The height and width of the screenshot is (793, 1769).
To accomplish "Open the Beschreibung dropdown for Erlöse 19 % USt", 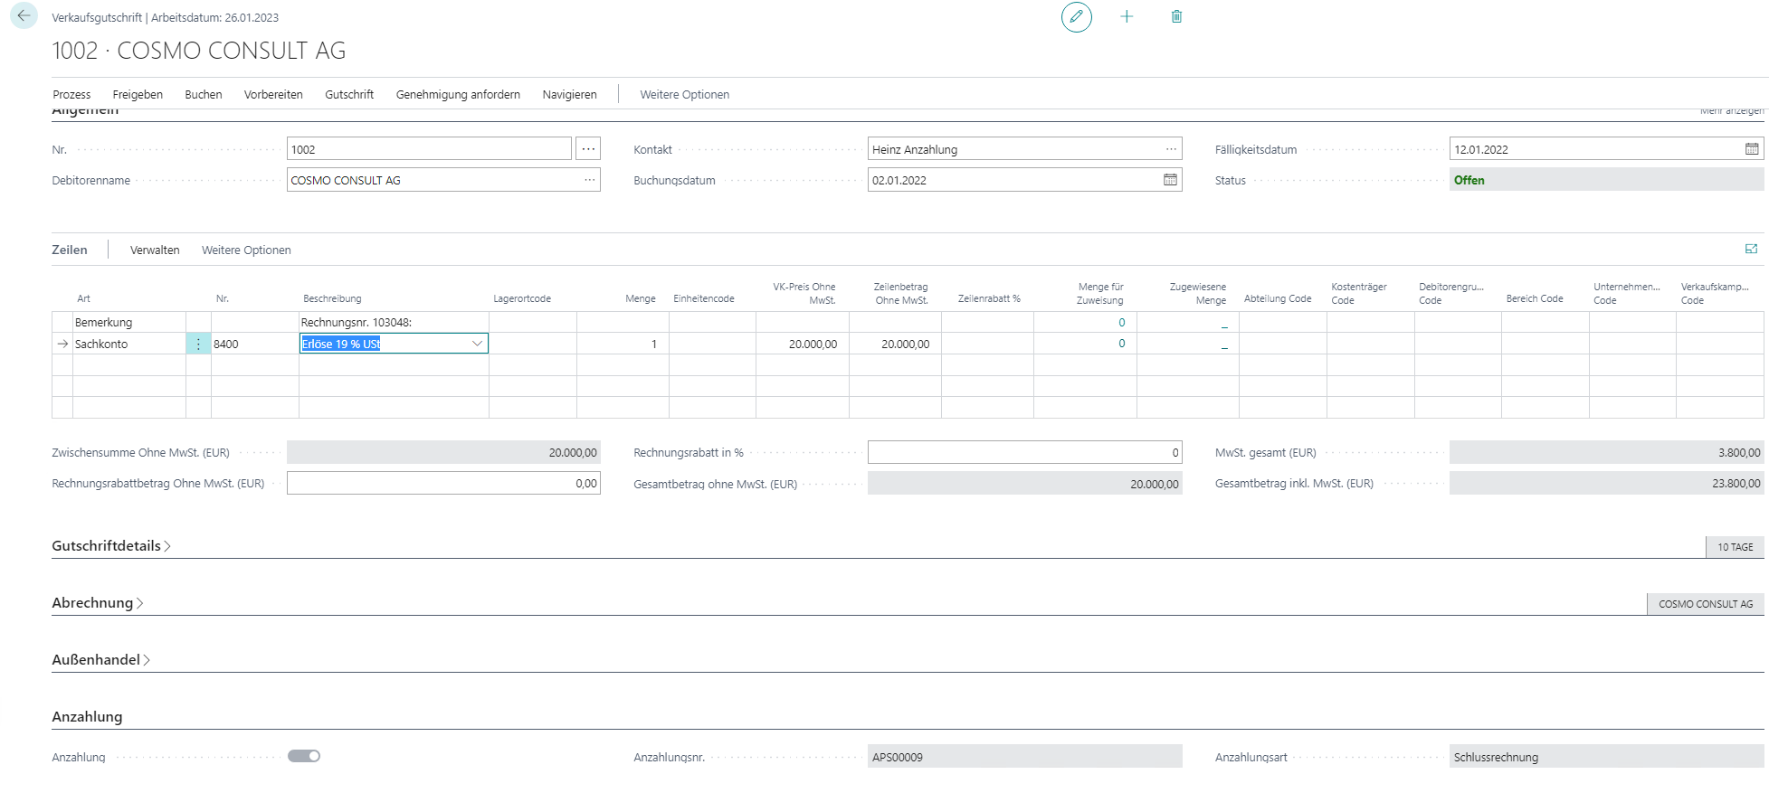I will pos(477,344).
